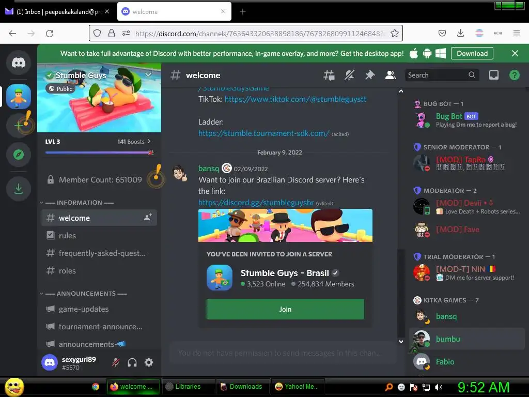529x397 pixels.
Task: Open frequently-asked-questions channel
Action: (99, 253)
